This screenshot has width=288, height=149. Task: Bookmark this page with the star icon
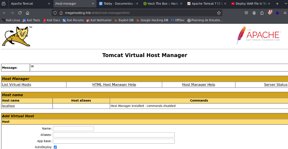(219, 13)
